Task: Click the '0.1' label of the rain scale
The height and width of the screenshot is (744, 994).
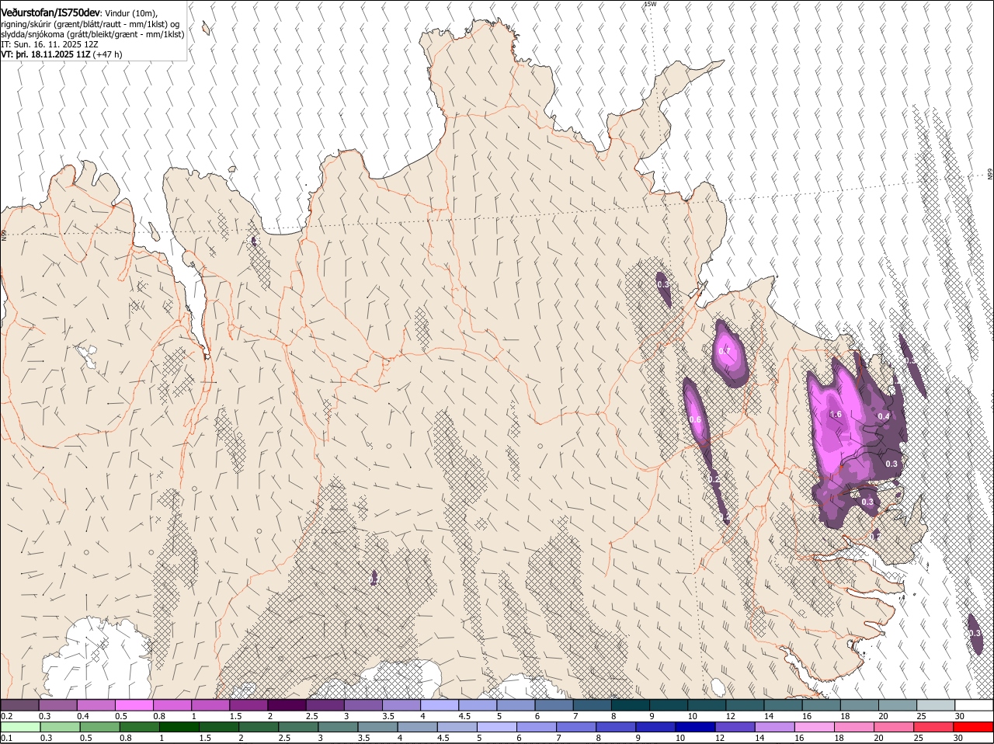Action: tap(6, 738)
